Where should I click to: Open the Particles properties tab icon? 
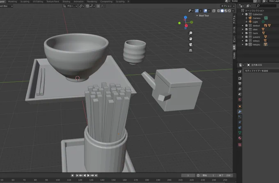[240, 117]
